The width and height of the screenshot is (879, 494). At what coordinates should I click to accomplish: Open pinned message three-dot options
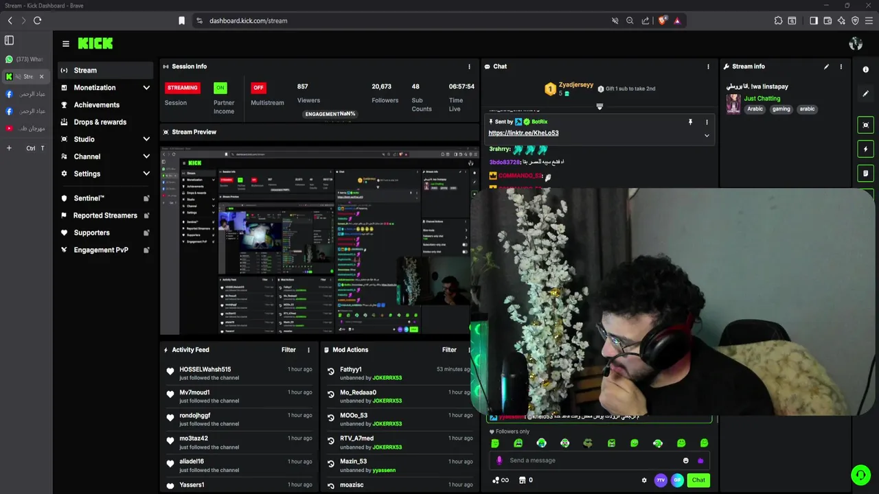pos(707,122)
